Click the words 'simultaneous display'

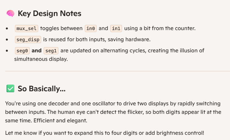[x=41, y=59]
